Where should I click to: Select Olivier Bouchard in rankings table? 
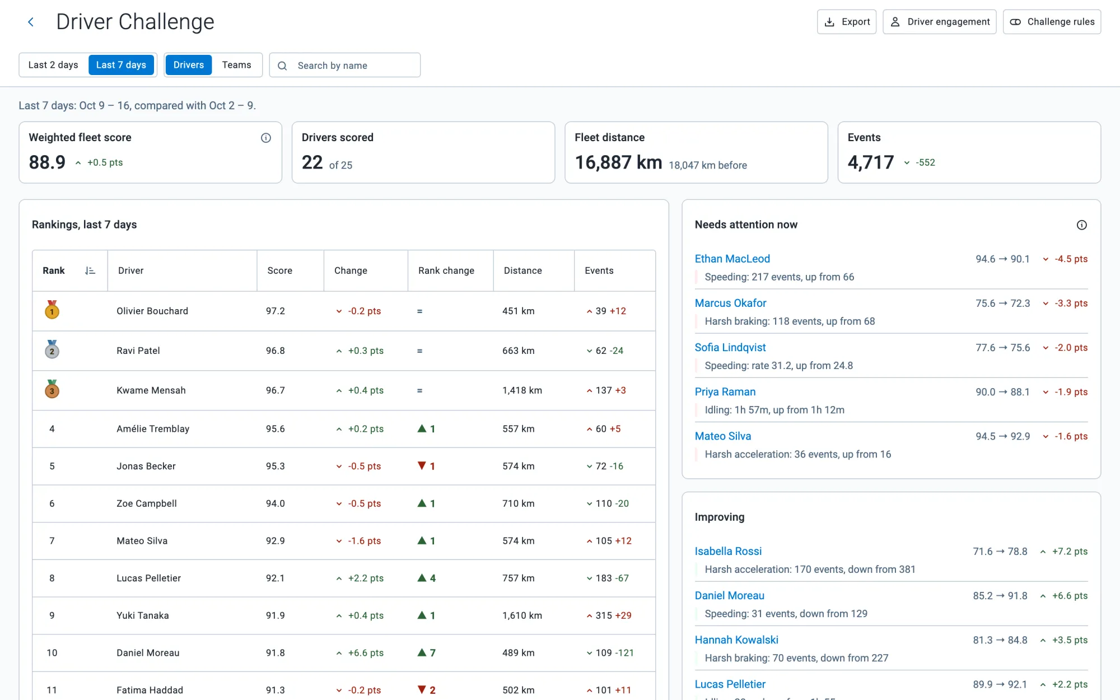[x=152, y=311]
